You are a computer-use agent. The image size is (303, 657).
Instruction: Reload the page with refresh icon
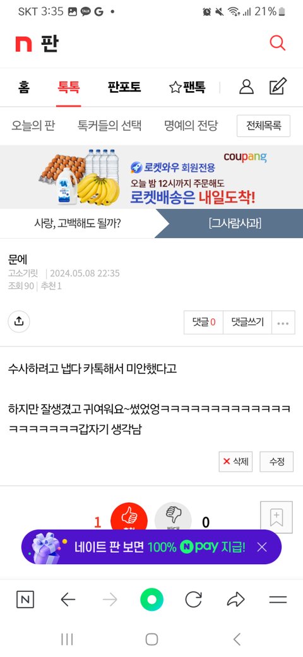tap(193, 600)
